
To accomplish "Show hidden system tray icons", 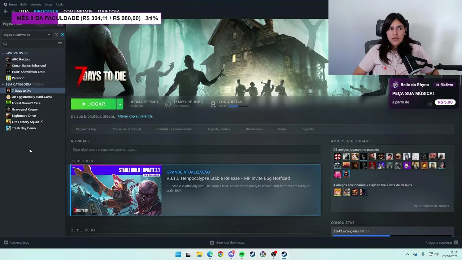I will 407,254.
